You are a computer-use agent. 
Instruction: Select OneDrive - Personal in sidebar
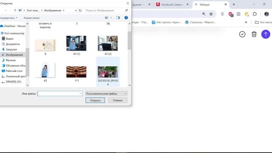[13, 26]
